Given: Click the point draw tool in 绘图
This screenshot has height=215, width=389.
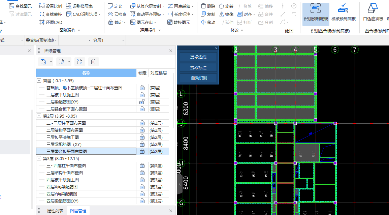Looking at the screenshot, I should pyautogui.click(x=283, y=6).
